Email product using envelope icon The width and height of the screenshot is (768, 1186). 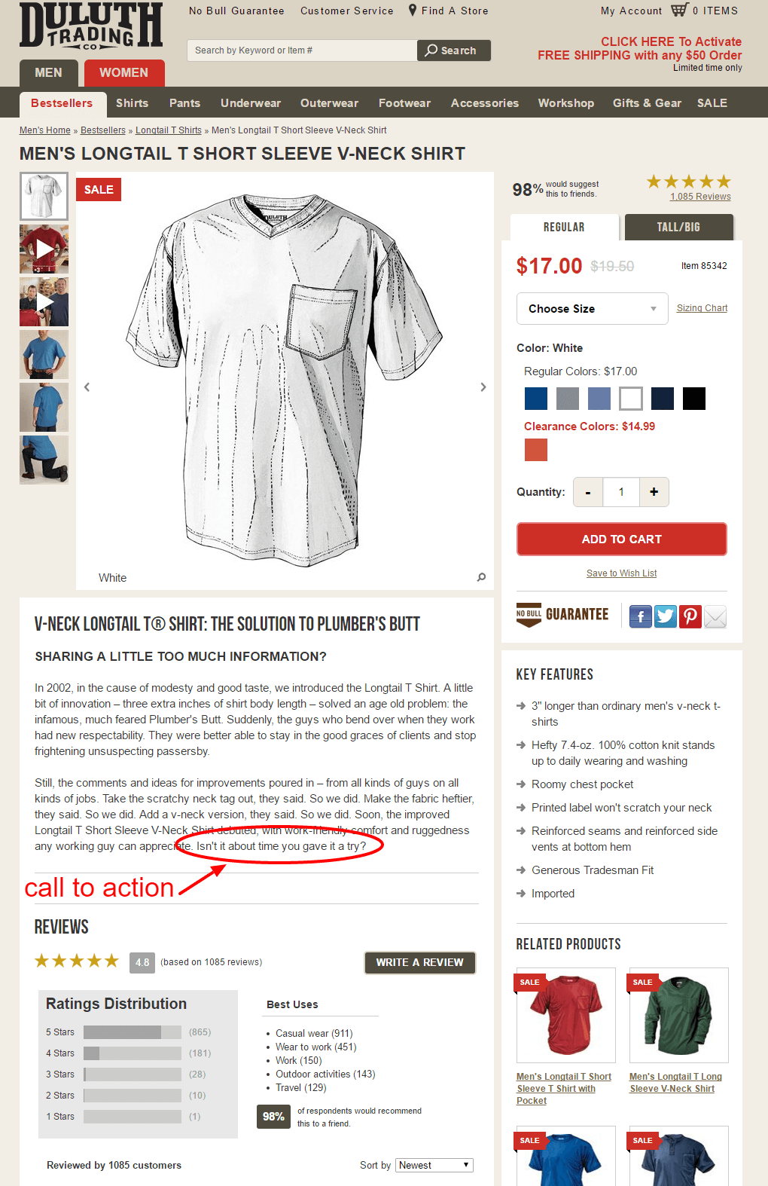715,617
